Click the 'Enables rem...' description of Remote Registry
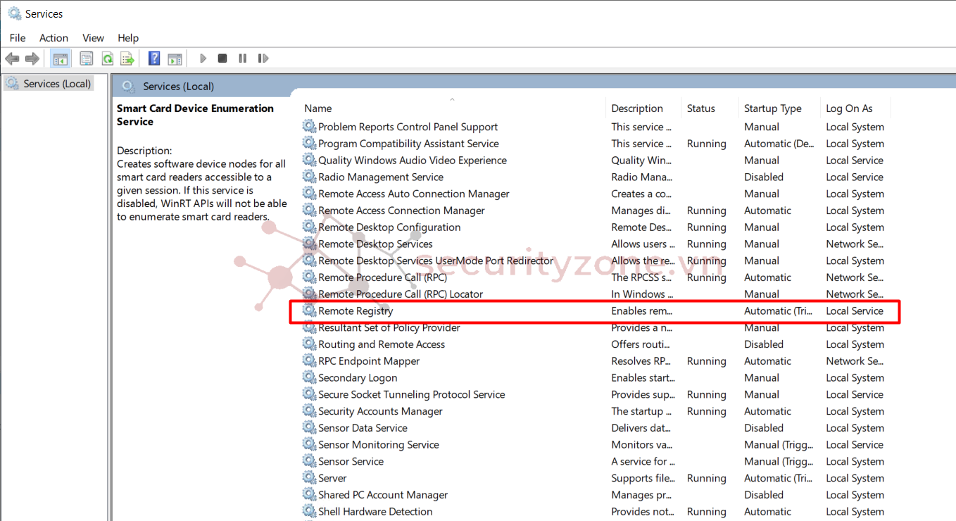956x521 pixels. [x=642, y=310]
